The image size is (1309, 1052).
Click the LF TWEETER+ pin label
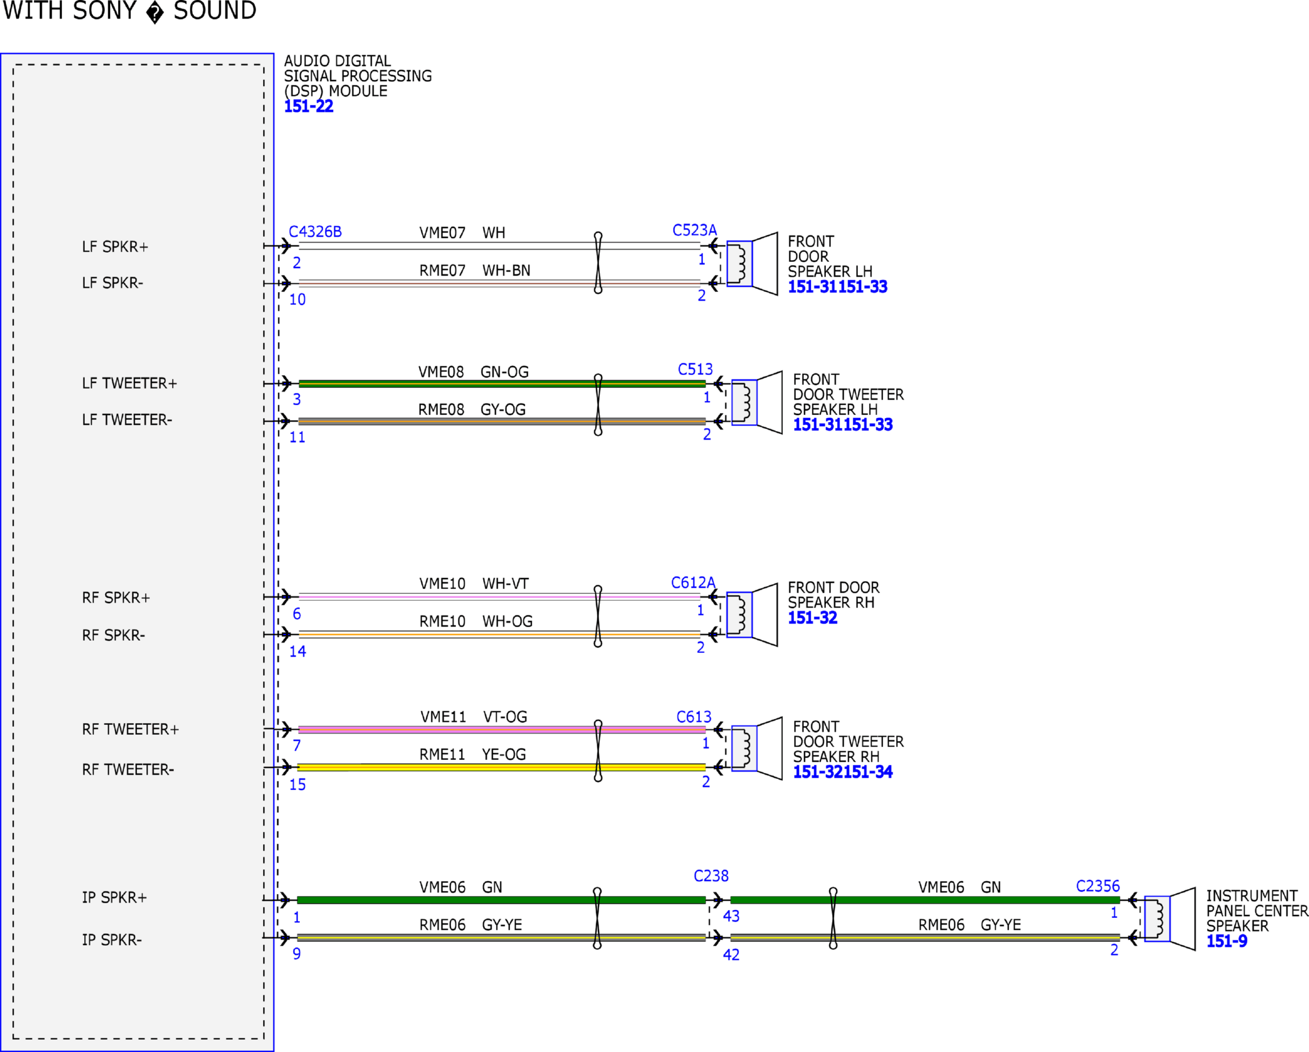(x=130, y=384)
